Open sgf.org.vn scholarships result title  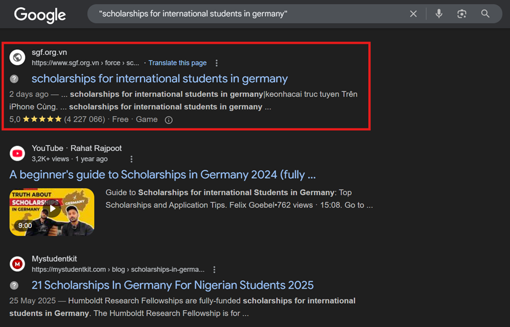(x=159, y=79)
